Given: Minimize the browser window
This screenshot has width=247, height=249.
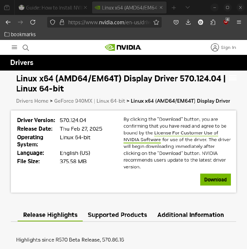Looking at the screenshot, I should [214, 7].
